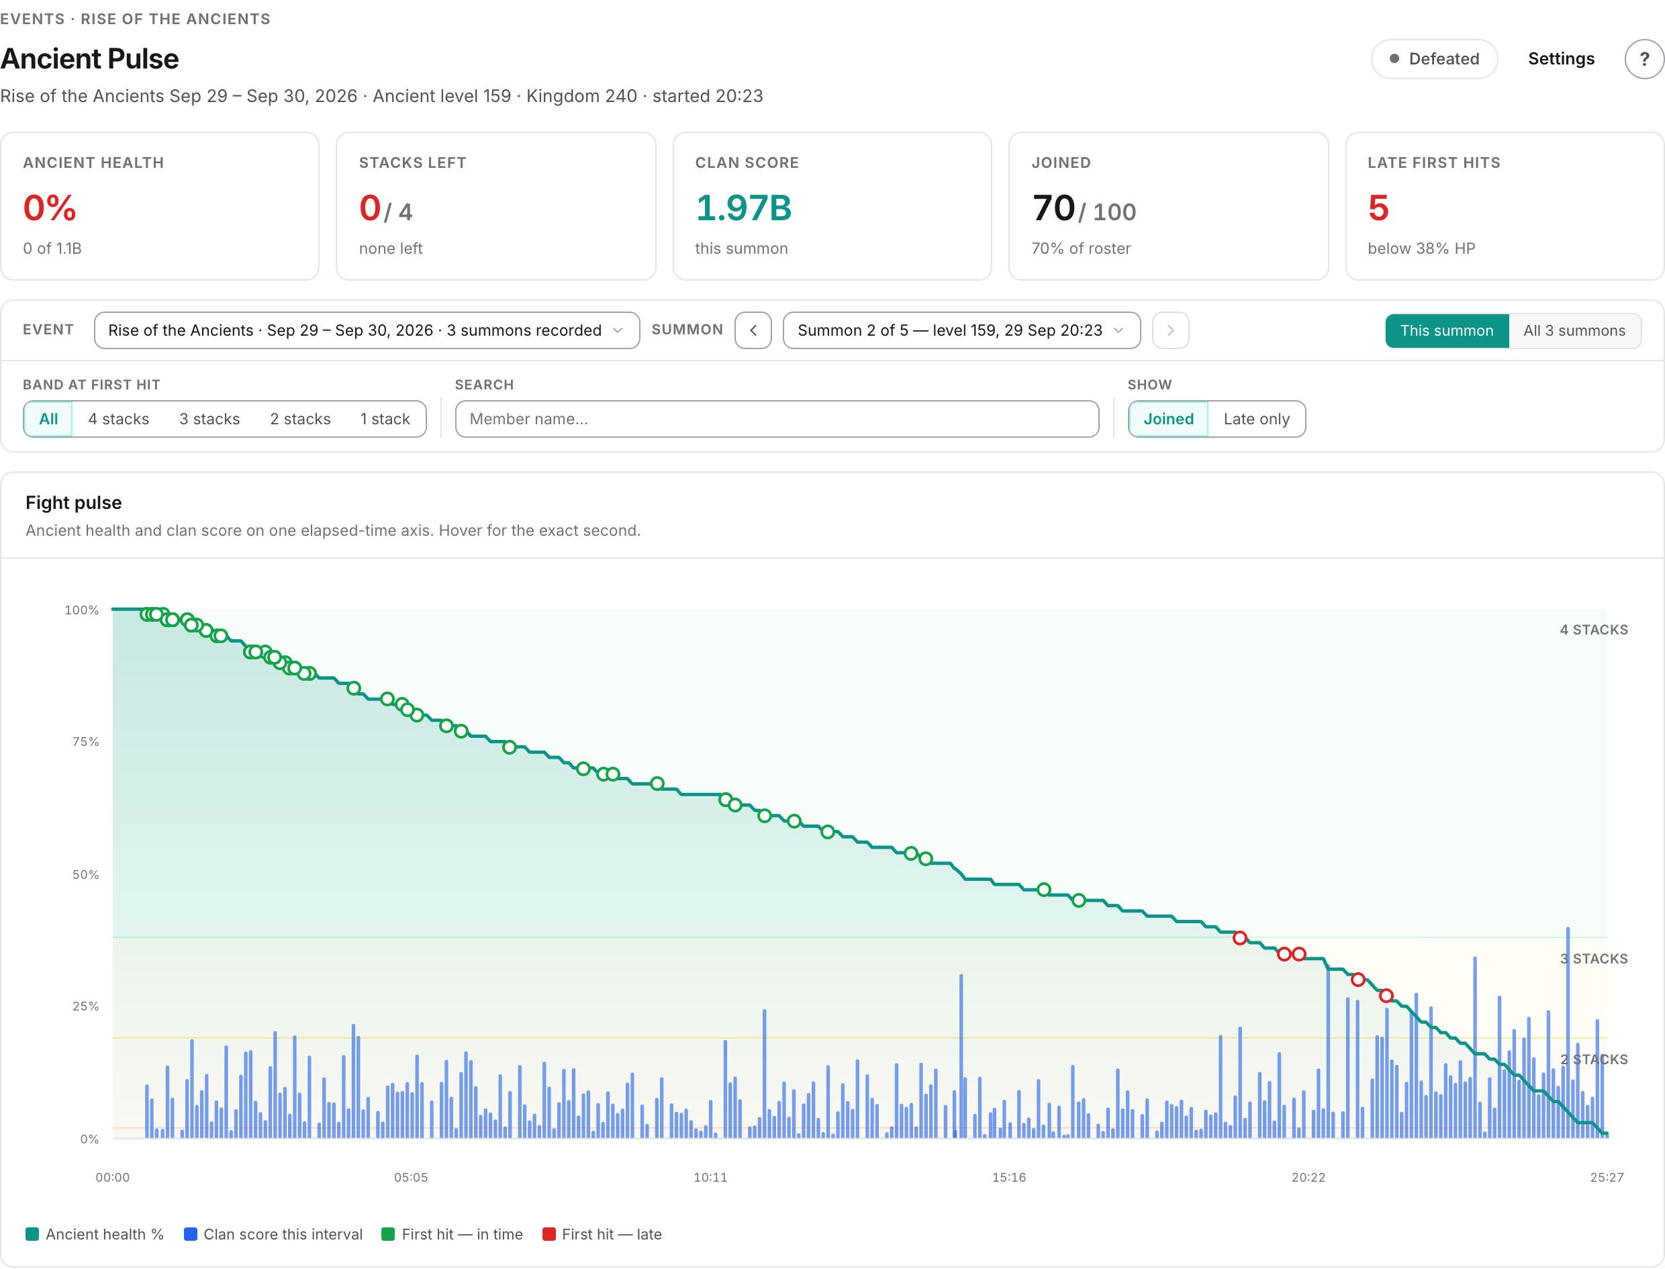1665x1269 pixels.
Task: Click the 4 STACKS band label in chart
Action: [x=1593, y=629]
